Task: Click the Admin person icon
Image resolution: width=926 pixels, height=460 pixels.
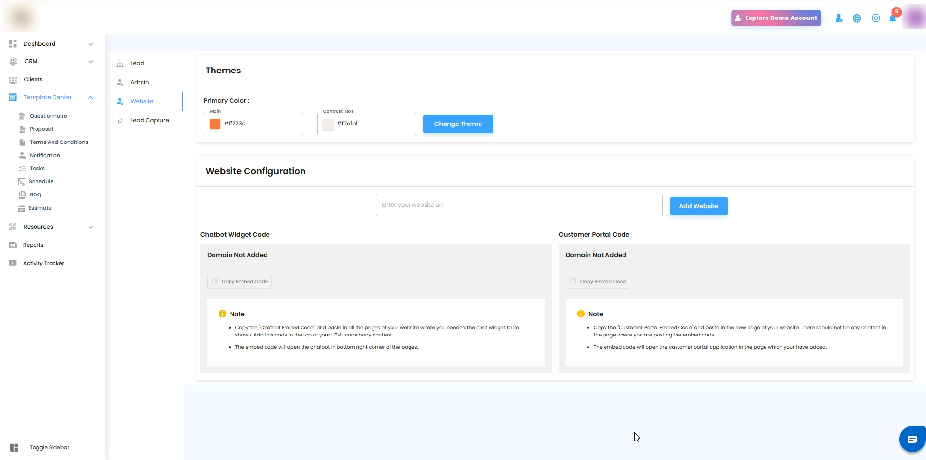Action: pyautogui.click(x=120, y=82)
